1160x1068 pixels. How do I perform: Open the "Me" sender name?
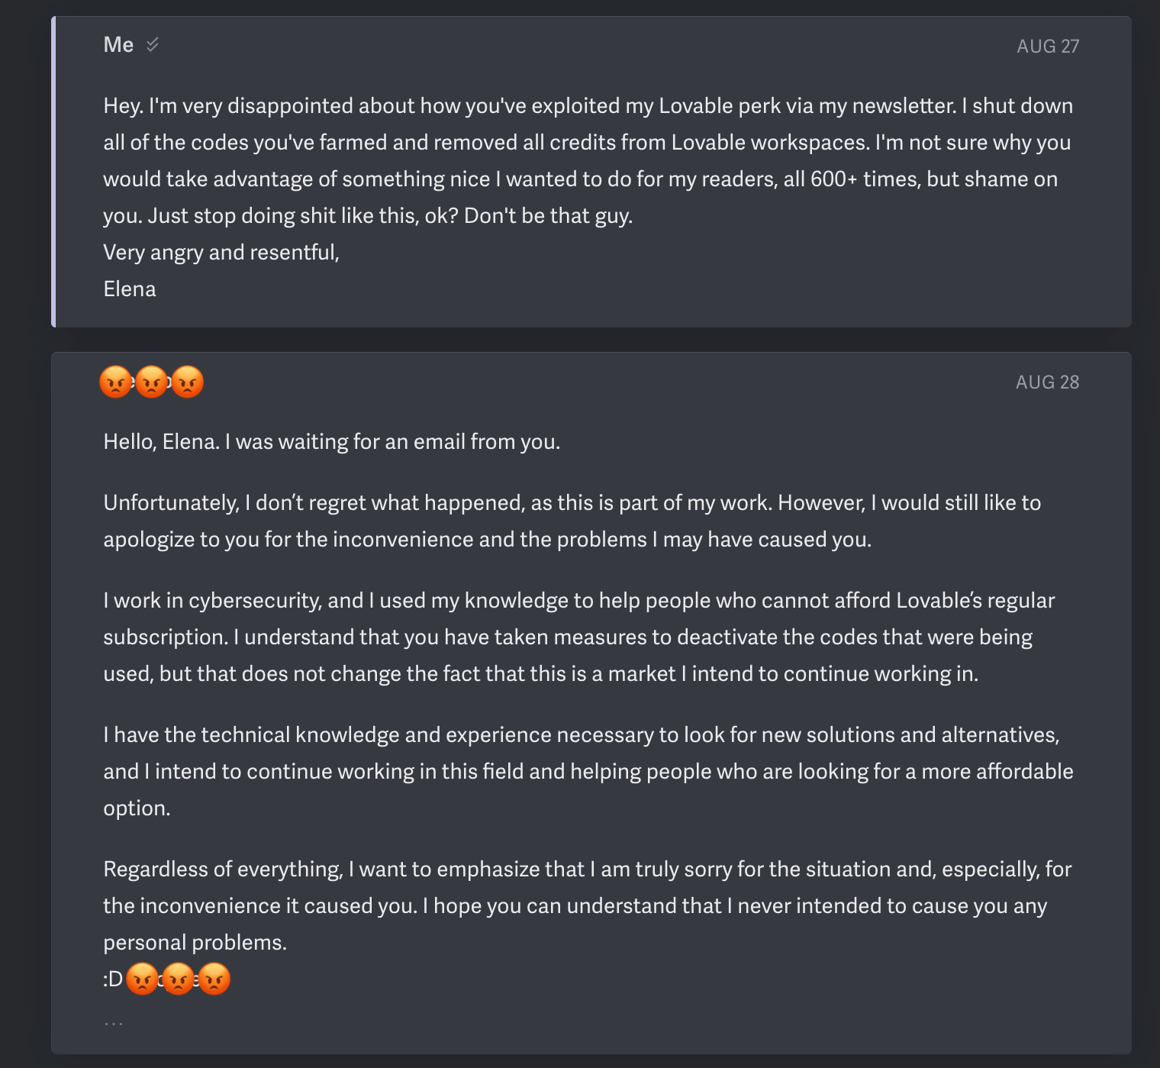(x=118, y=45)
